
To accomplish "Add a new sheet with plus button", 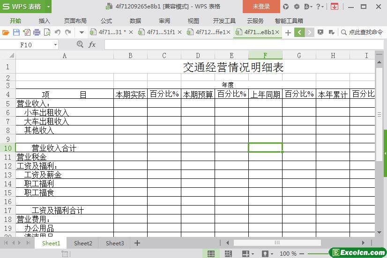I will tap(137, 243).
